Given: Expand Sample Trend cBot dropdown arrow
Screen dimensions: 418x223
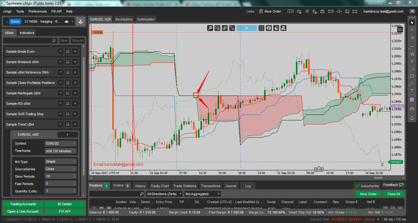Looking at the screenshot, I should coord(60,124).
